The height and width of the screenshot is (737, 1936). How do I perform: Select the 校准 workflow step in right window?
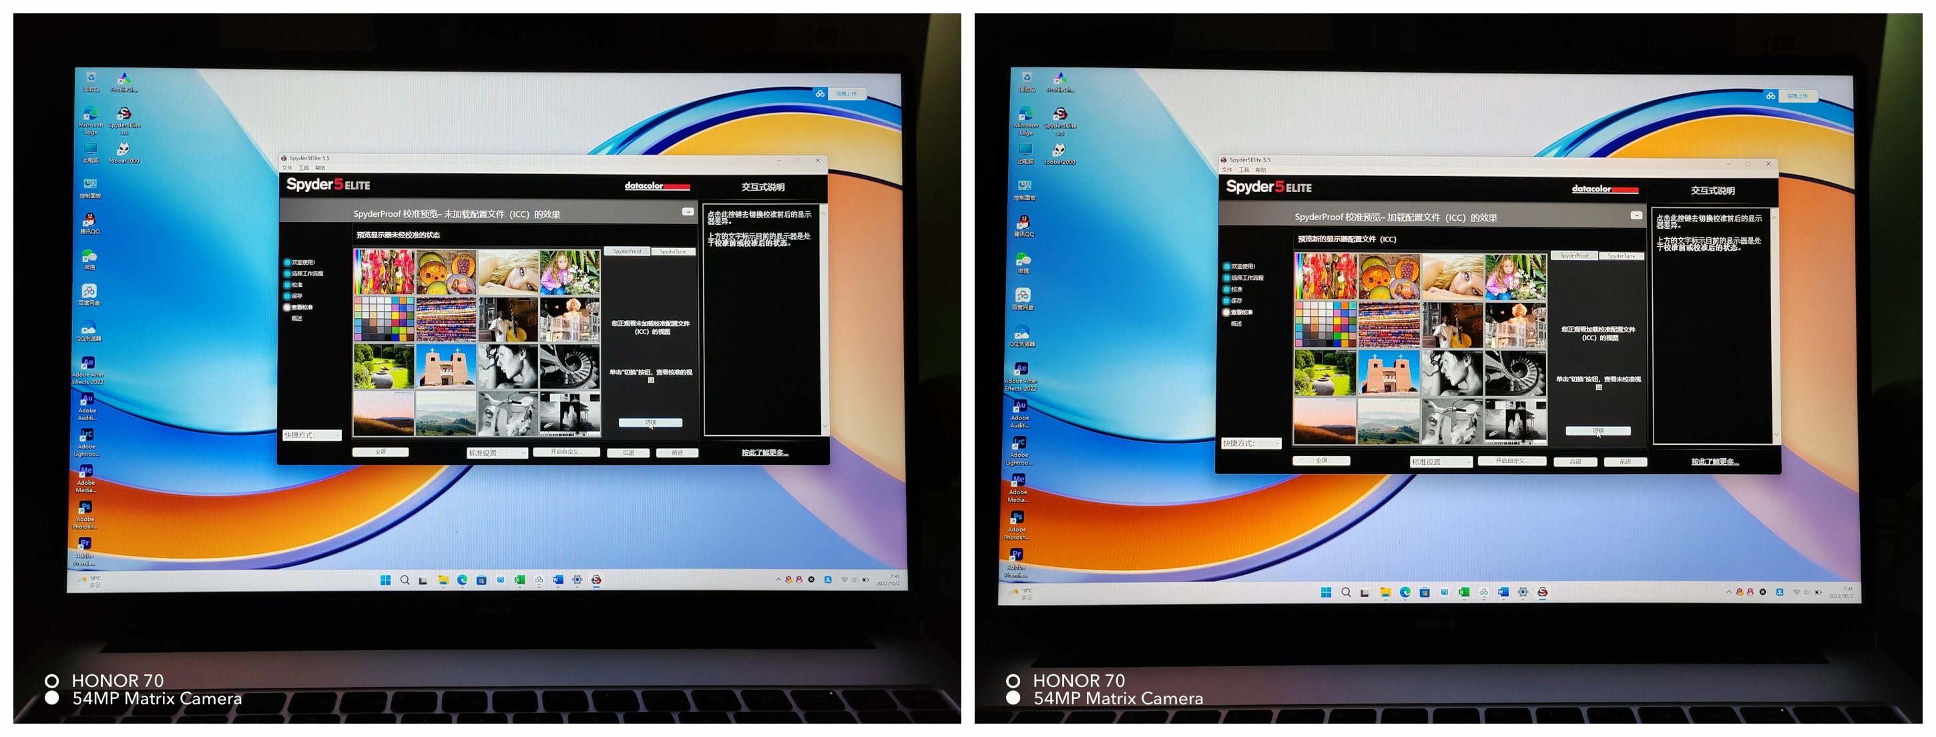click(1236, 289)
